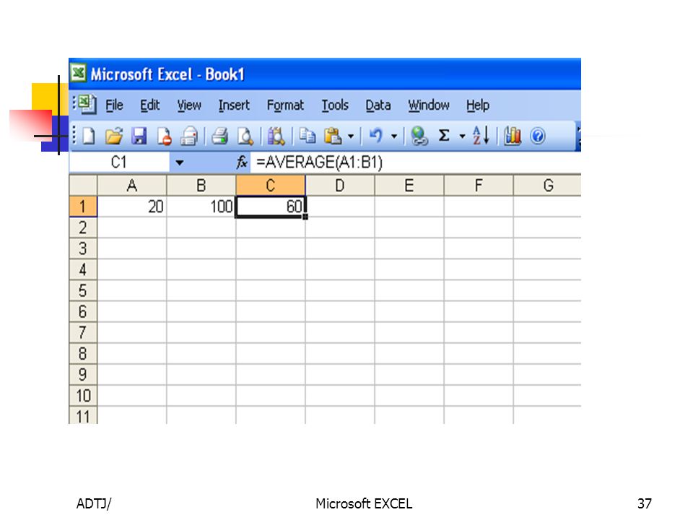The height and width of the screenshot is (520, 693).
Task: Open the Insert menu
Action: pos(234,105)
